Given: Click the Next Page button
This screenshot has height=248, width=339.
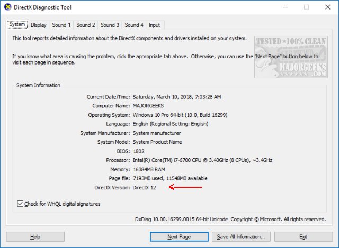Looking at the screenshot, I should (179, 237).
